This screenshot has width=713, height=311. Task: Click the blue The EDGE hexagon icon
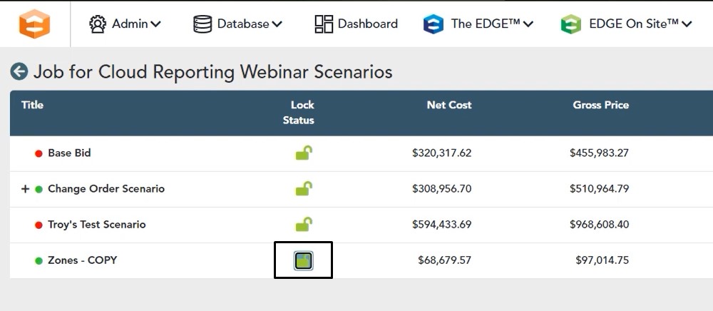coord(433,24)
